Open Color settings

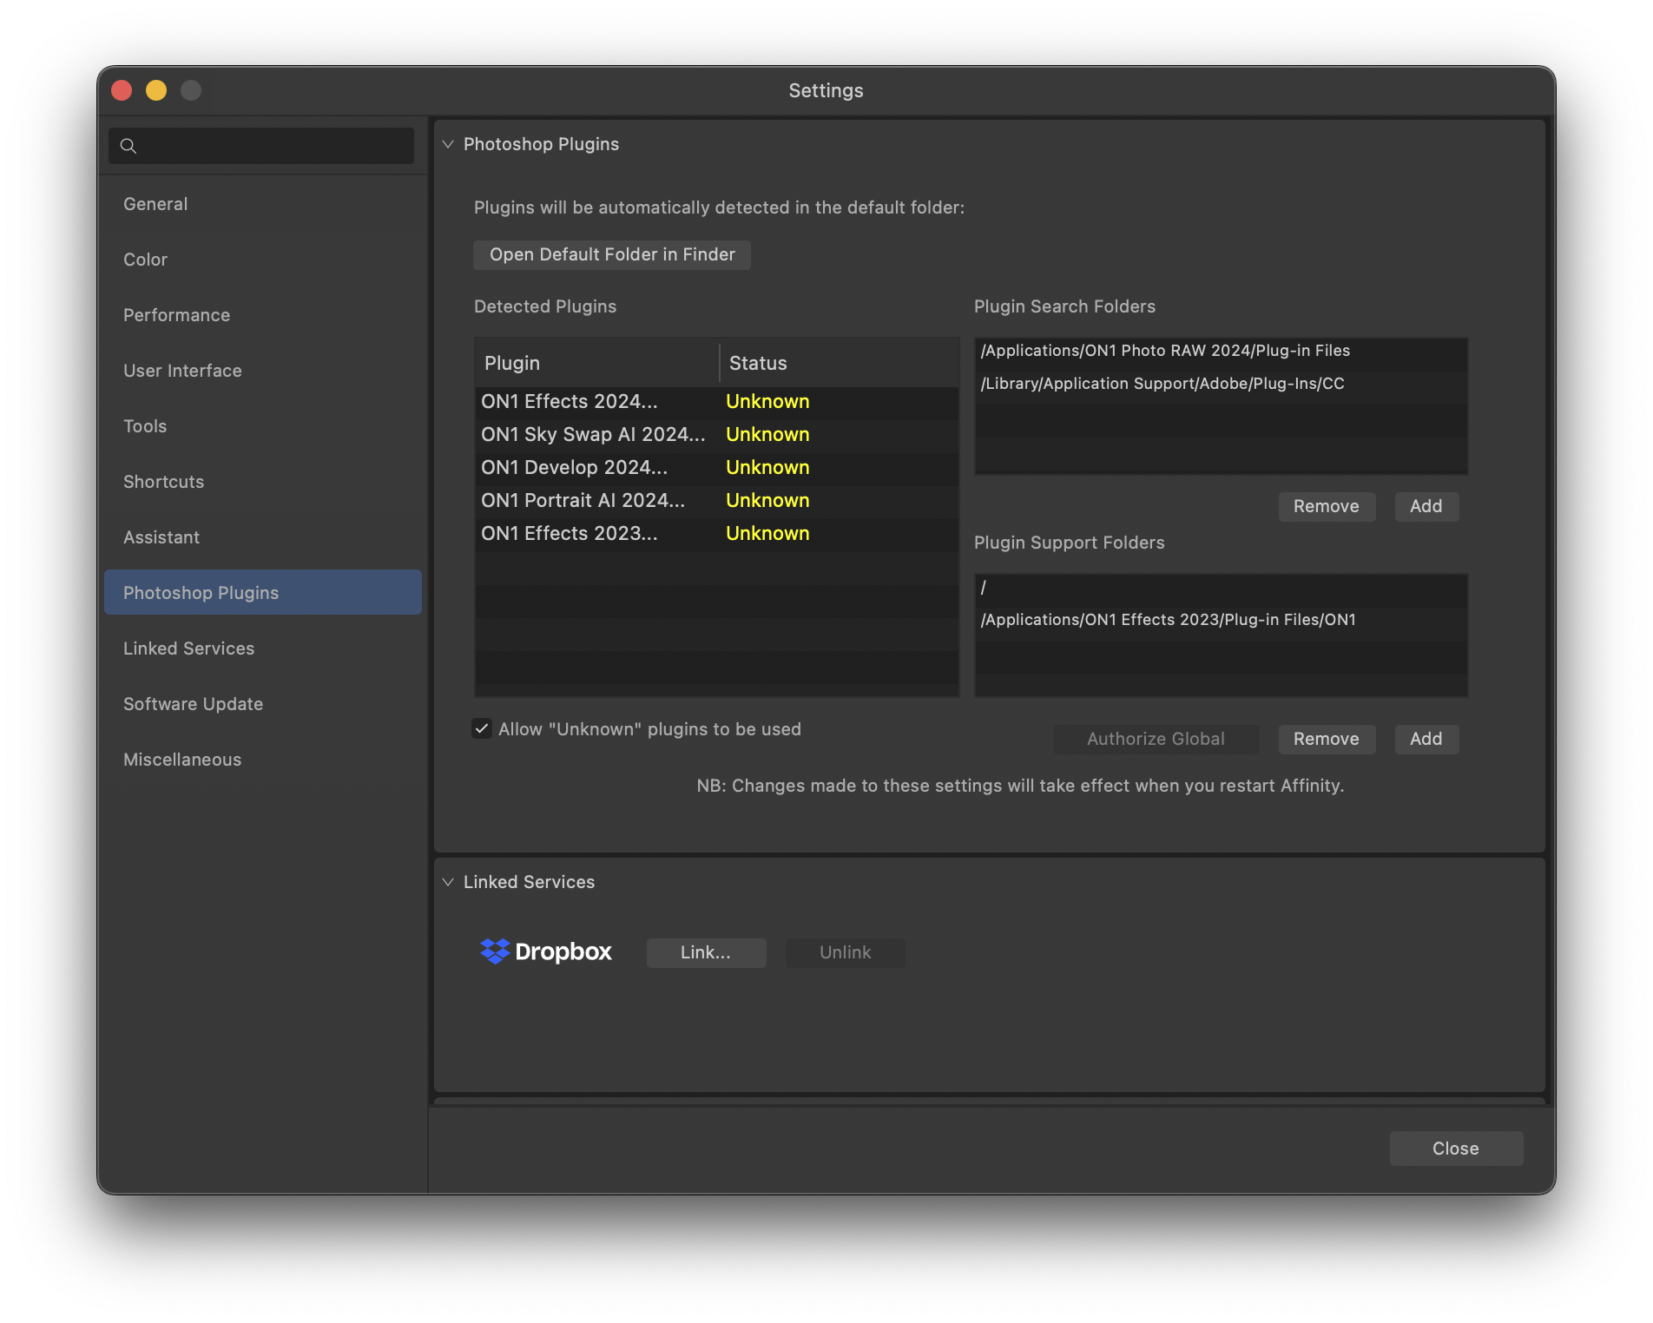[262, 260]
